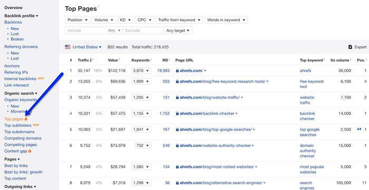
Task: Open Anchors in the sidebar
Action: (12, 66)
